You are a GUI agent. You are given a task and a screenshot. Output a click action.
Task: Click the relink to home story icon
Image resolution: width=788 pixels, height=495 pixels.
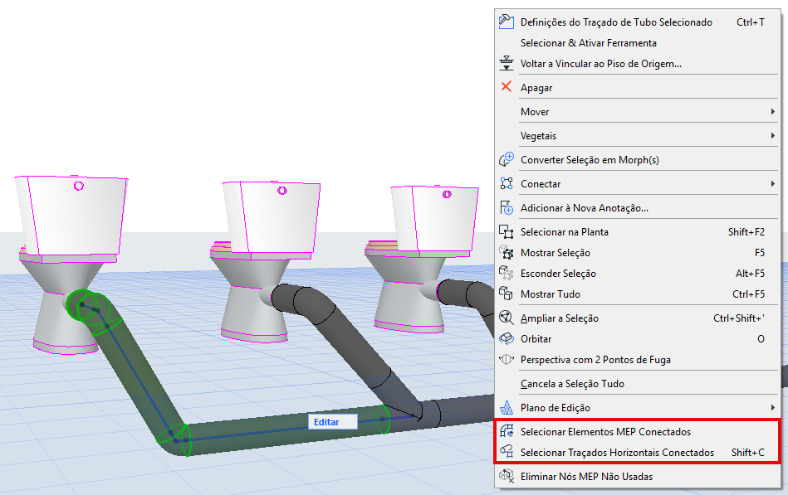coord(506,63)
